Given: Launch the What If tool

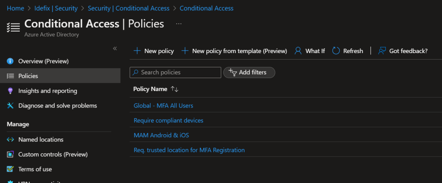Looking at the screenshot, I should [309, 51].
